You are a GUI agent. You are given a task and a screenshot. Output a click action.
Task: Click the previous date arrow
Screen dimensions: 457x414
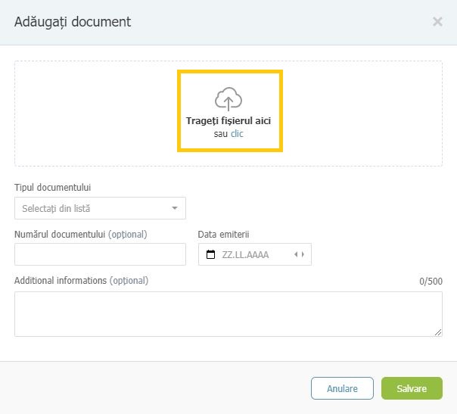coord(296,254)
